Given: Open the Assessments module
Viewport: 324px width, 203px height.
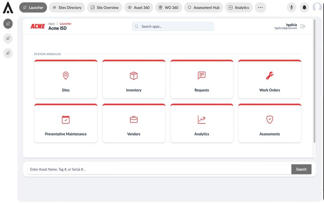Looking at the screenshot, I should (269, 123).
